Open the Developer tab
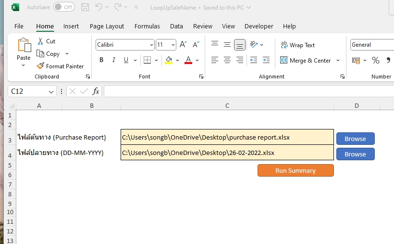Image resolution: width=394 pixels, height=244 pixels. 259,26
